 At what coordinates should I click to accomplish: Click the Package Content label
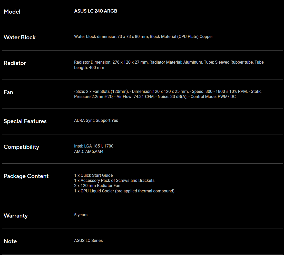pos(26,176)
